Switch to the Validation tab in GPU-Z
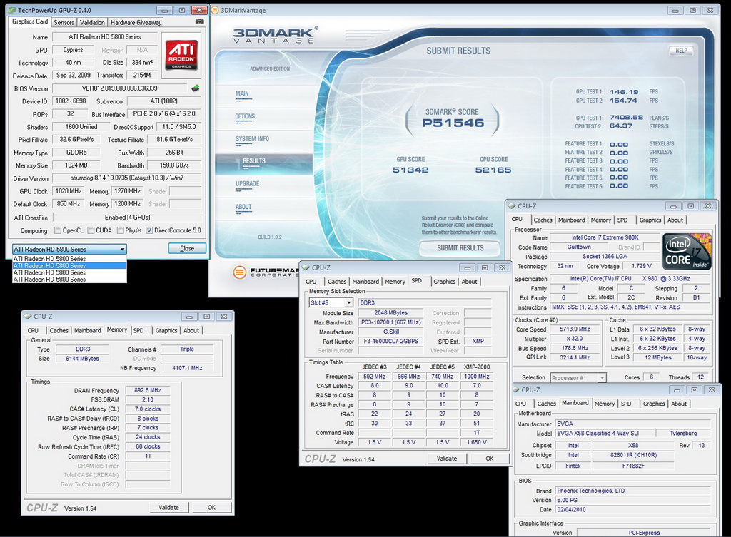731x537 pixels. (x=92, y=22)
